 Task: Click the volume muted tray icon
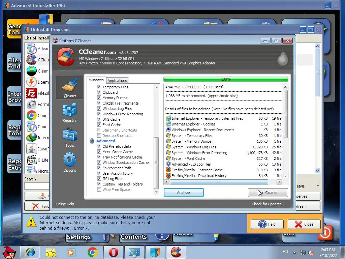311,253
